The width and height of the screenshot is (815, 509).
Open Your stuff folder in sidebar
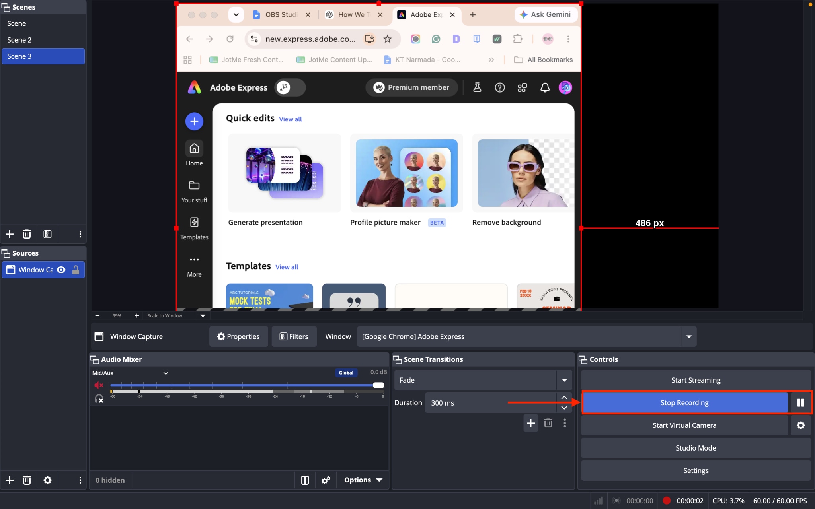pyautogui.click(x=194, y=191)
